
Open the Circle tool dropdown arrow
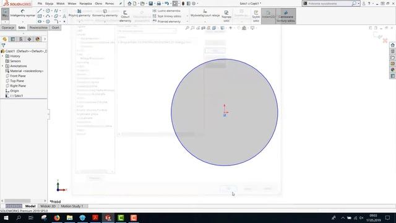tap(52, 11)
